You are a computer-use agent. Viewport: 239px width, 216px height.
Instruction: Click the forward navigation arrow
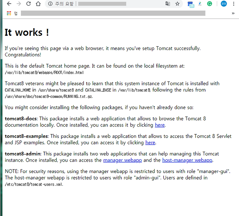click(x=19, y=4)
